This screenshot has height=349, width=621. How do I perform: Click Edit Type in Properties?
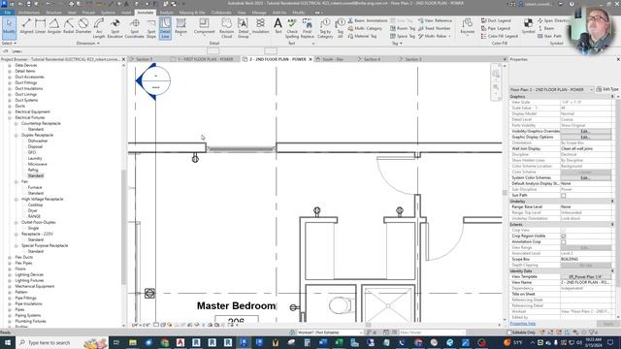tap(607, 89)
